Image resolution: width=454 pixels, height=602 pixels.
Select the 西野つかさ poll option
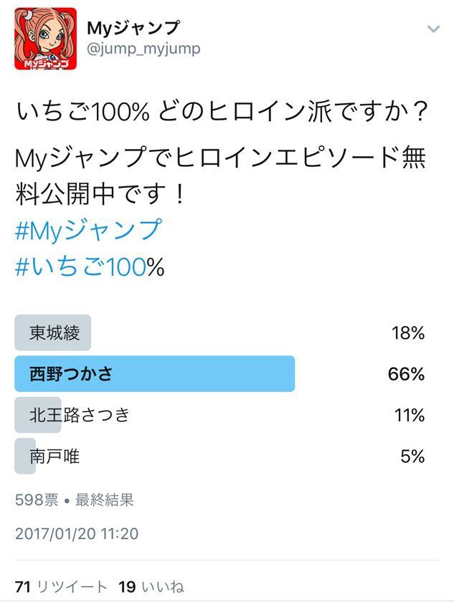point(154,373)
